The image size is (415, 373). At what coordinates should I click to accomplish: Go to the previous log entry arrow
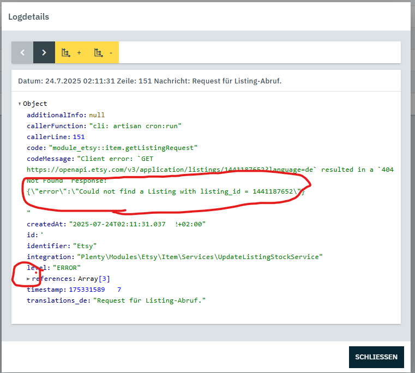coord(22,52)
